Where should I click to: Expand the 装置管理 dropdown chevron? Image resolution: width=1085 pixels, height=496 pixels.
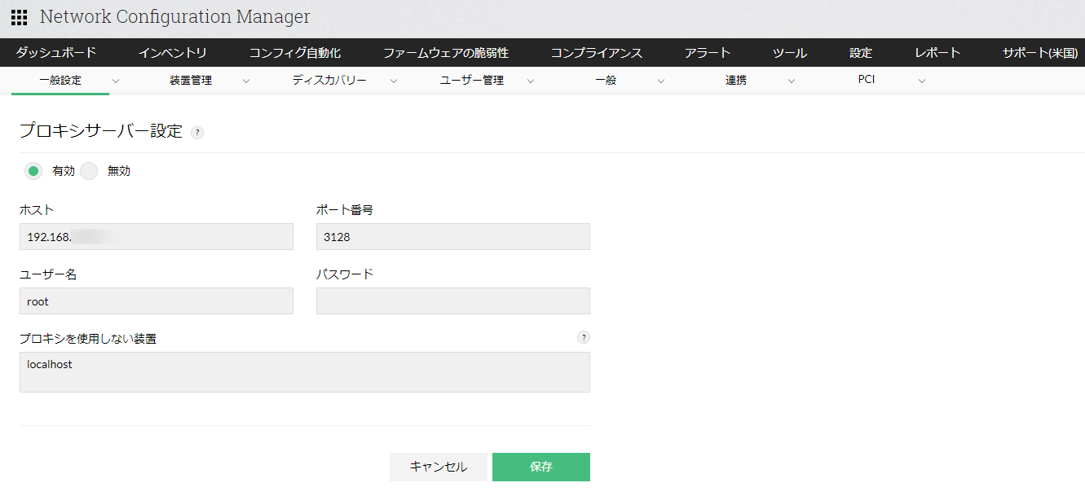[x=246, y=81]
